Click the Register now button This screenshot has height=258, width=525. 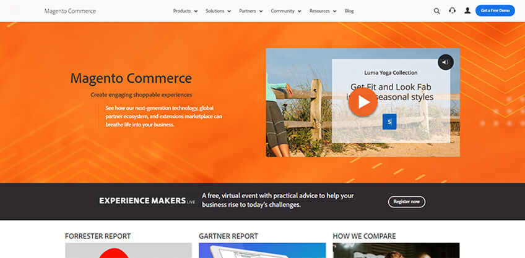[x=407, y=202]
